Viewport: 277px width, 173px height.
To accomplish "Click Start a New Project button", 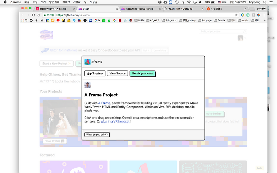I will click(57, 64).
